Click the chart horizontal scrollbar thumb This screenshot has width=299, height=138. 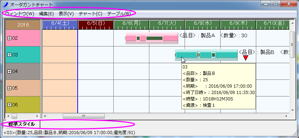click(x=84, y=116)
